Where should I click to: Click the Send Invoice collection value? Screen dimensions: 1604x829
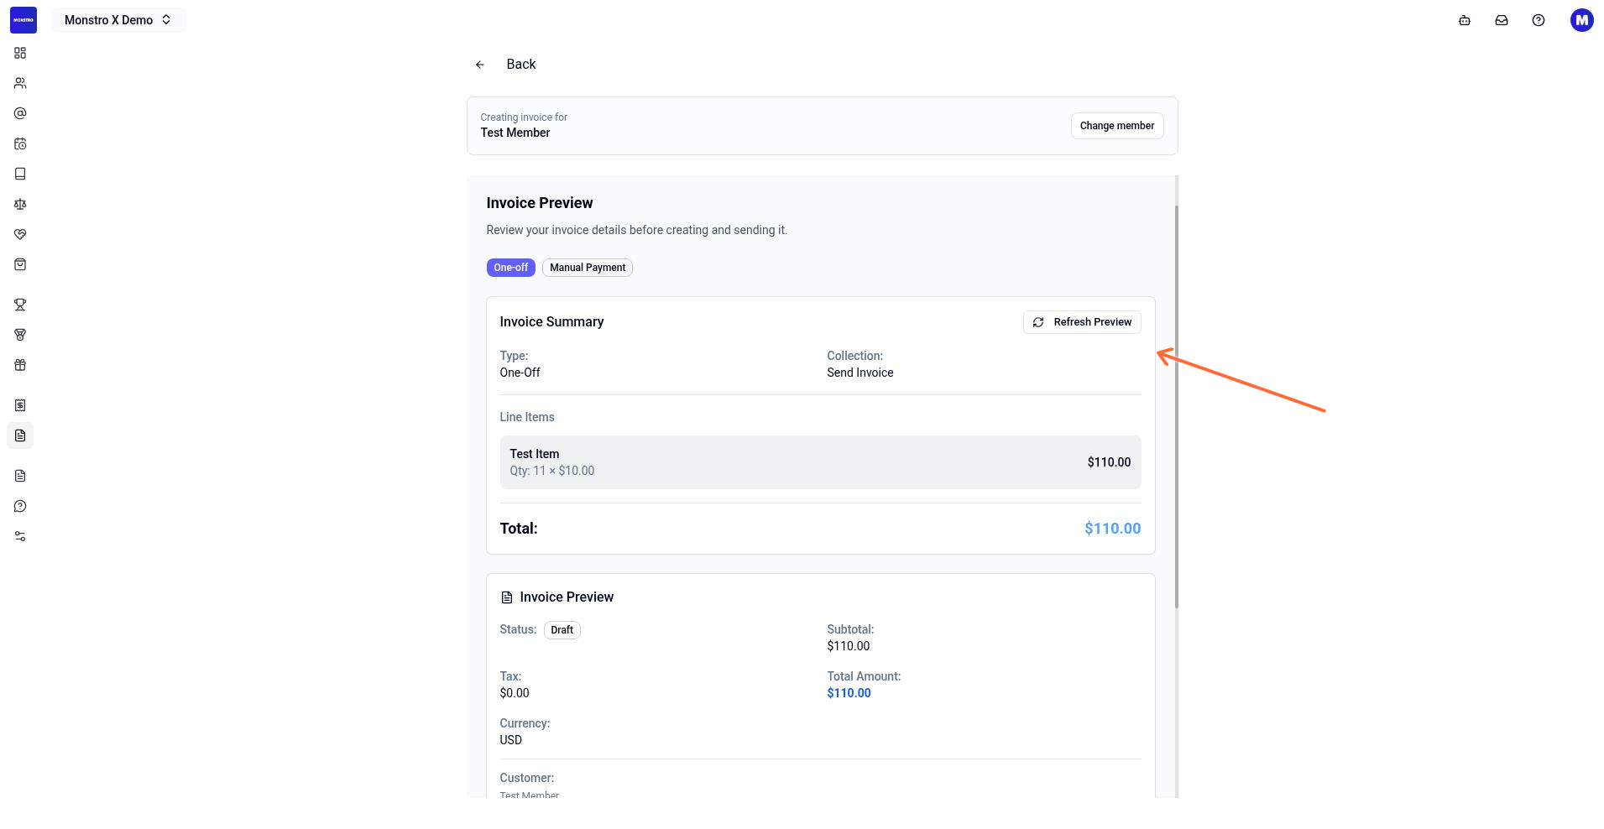click(860, 373)
